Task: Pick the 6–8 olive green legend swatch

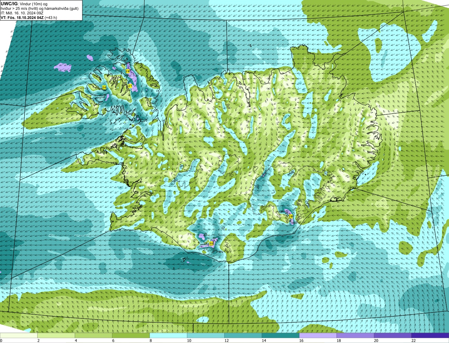Action: (131, 335)
